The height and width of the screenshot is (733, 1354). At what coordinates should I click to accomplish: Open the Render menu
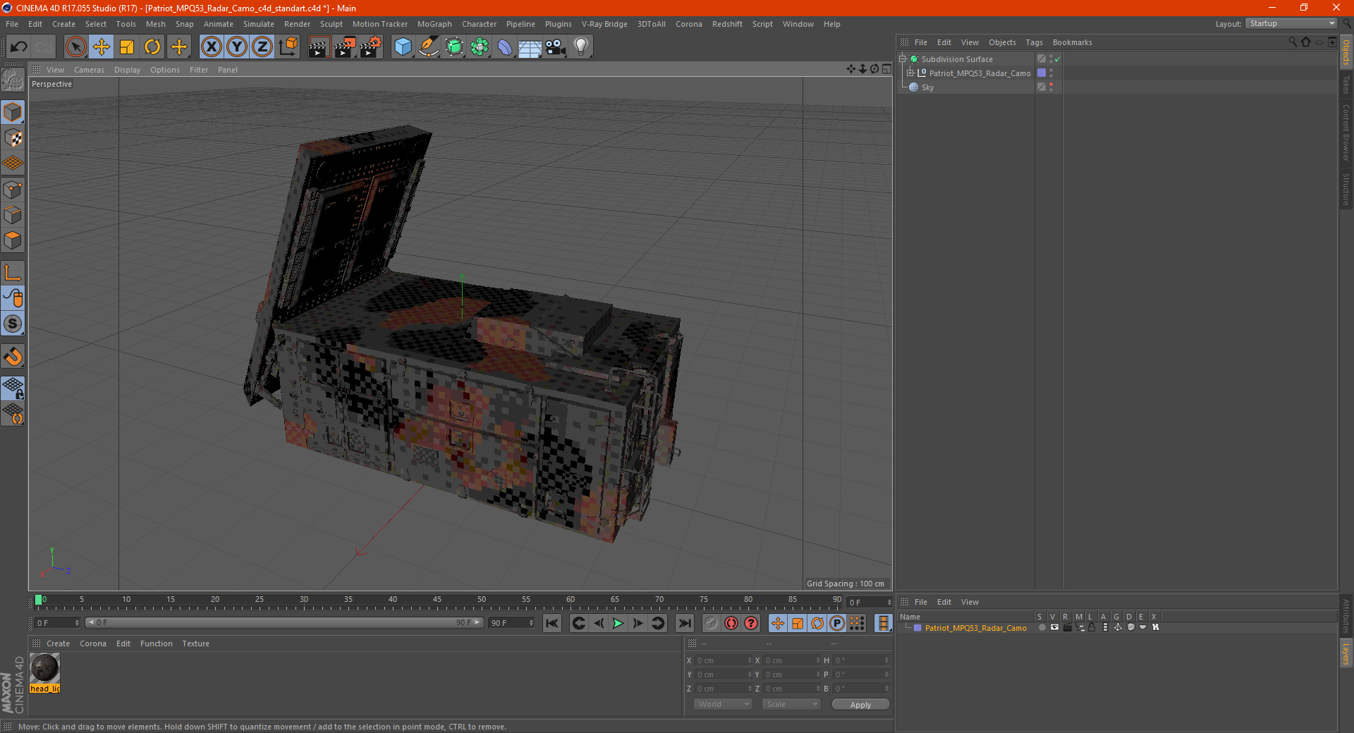click(x=297, y=24)
